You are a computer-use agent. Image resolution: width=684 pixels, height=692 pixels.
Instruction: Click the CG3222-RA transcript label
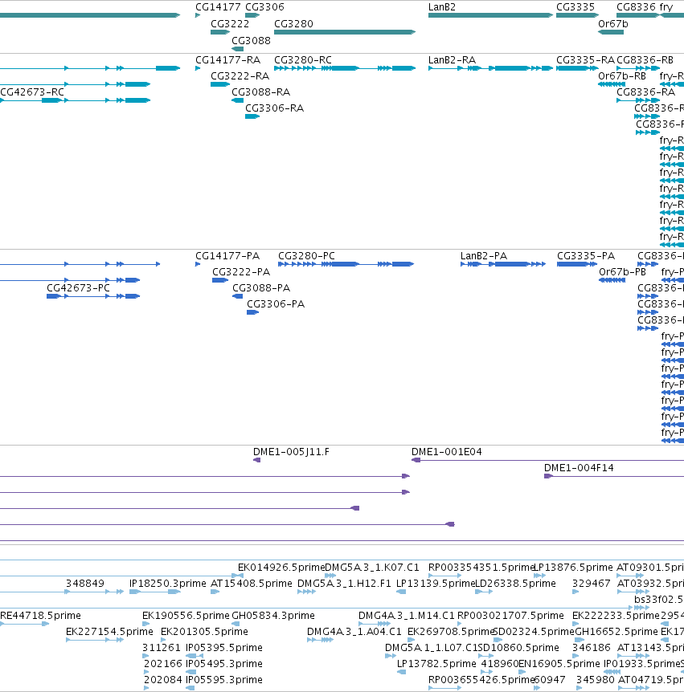240,76
